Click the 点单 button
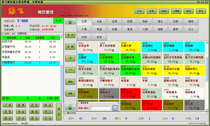Viewport: 210px width, 126px height. click(x=70, y=47)
